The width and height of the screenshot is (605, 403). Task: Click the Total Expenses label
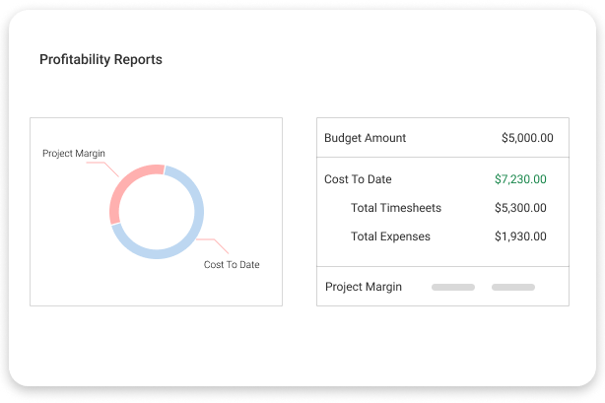coord(390,236)
